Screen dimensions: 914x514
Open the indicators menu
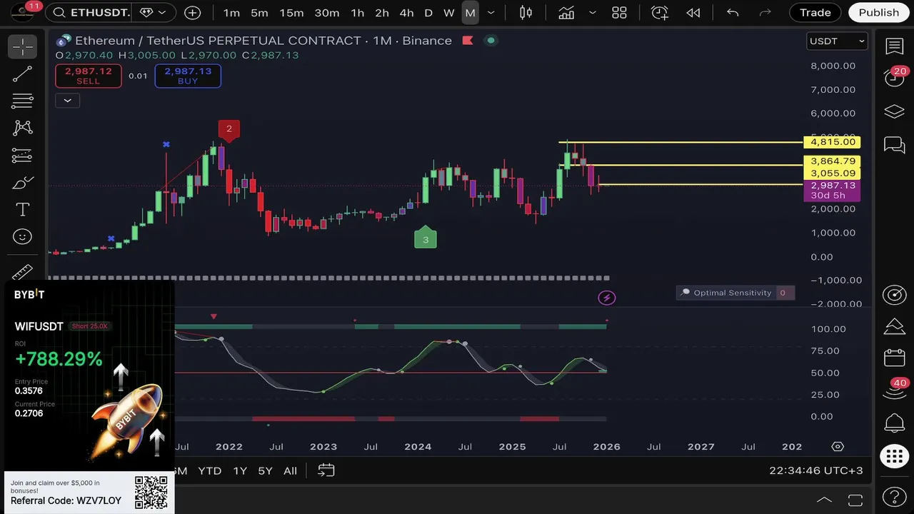[x=567, y=13]
